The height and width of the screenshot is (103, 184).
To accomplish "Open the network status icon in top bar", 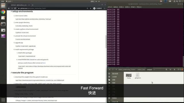I will (x=175, y=1).
